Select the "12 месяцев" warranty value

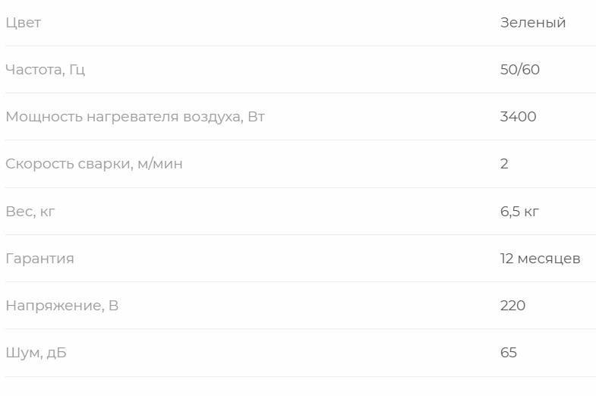(x=540, y=259)
